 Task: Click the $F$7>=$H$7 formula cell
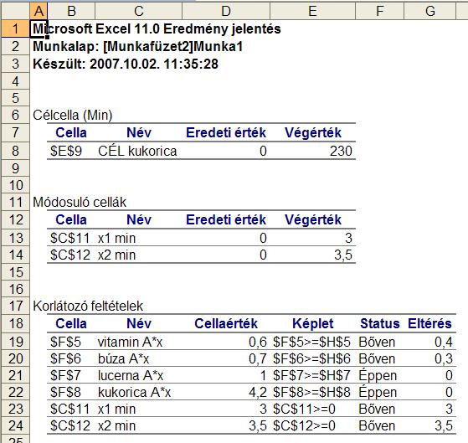(x=312, y=375)
